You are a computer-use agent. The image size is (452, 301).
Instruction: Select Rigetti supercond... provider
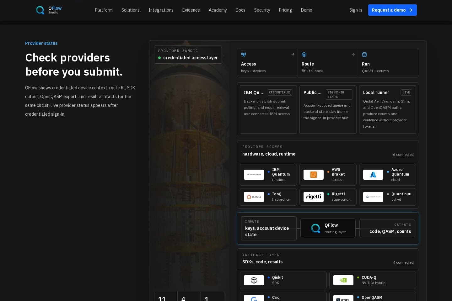pyautogui.click(x=328, y=197)
